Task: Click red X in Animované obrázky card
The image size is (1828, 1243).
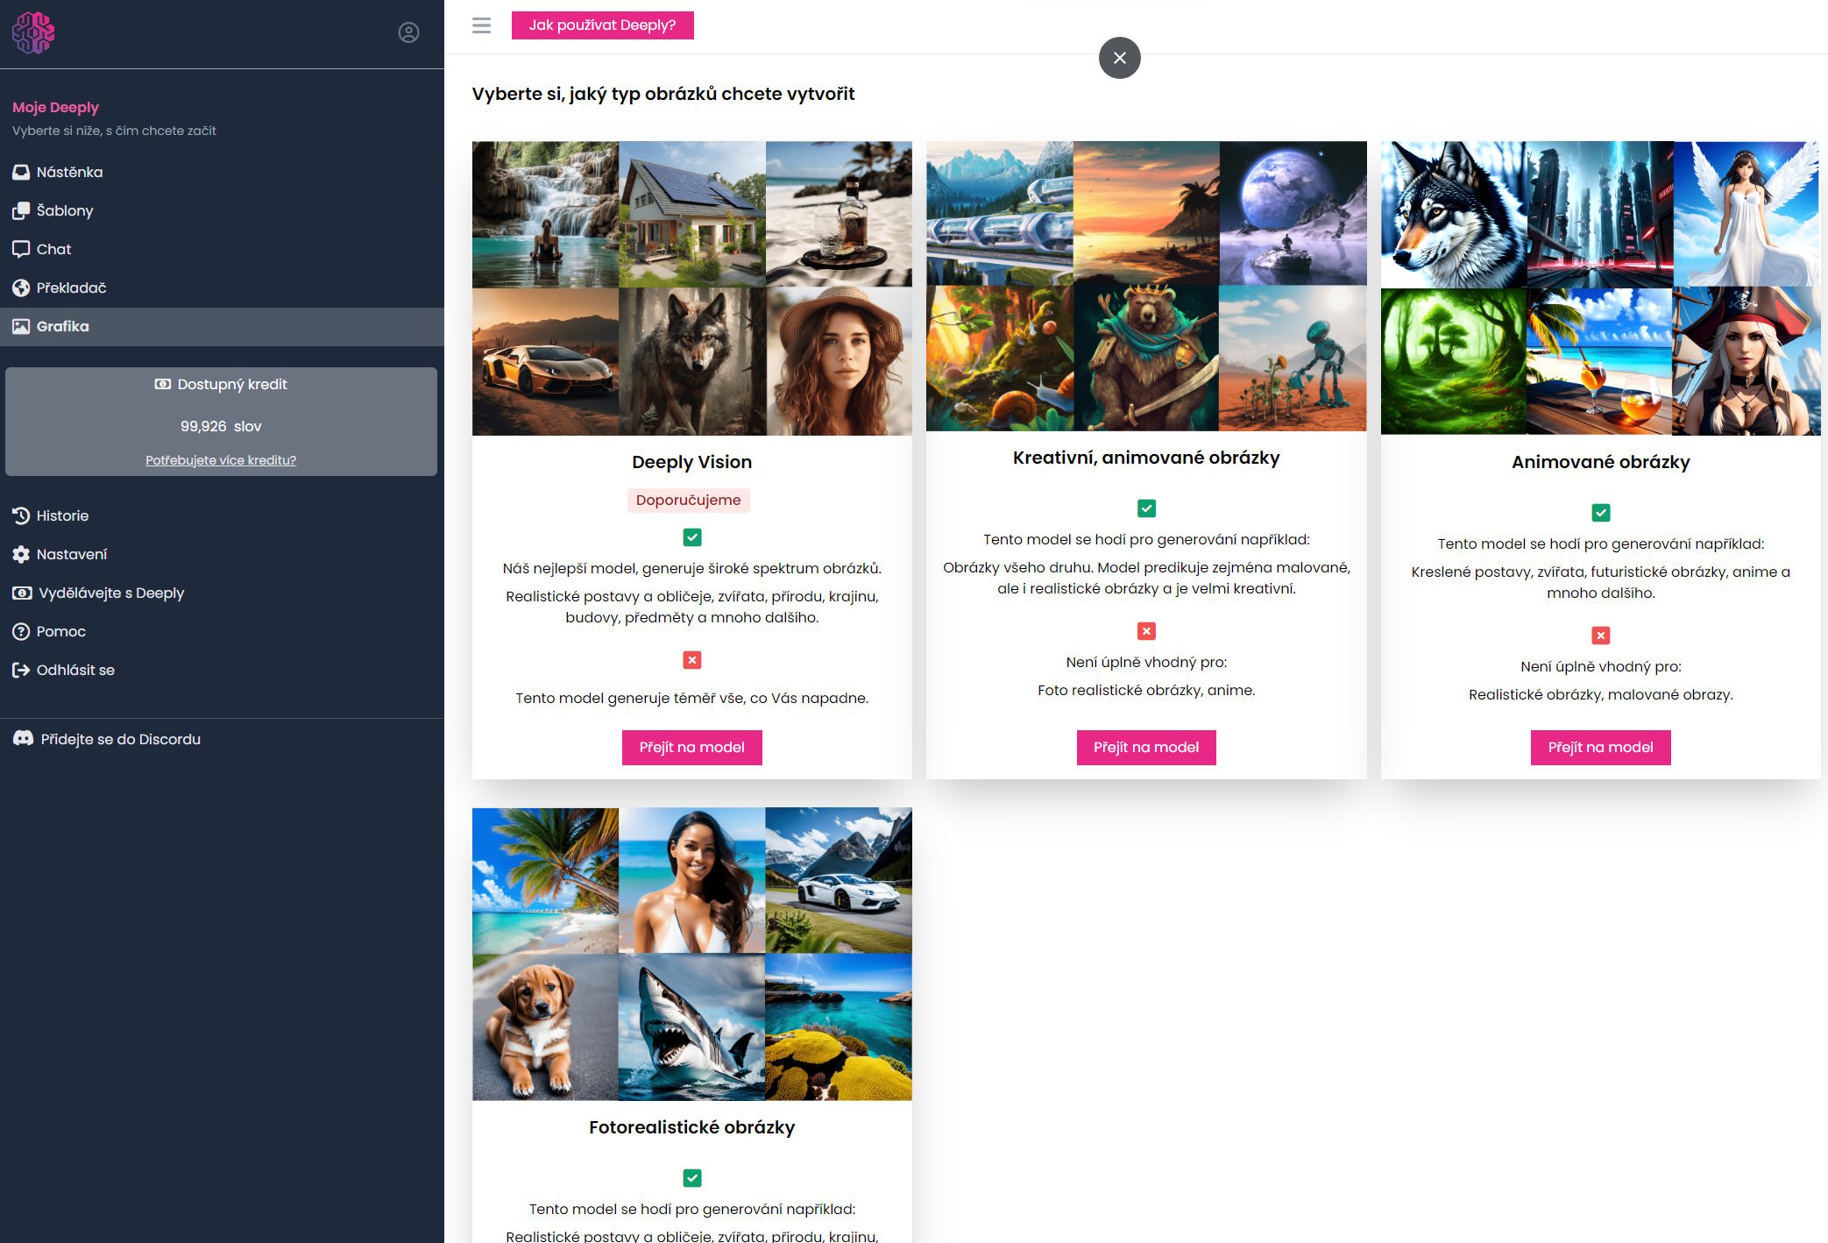Action: point(1601,636)
